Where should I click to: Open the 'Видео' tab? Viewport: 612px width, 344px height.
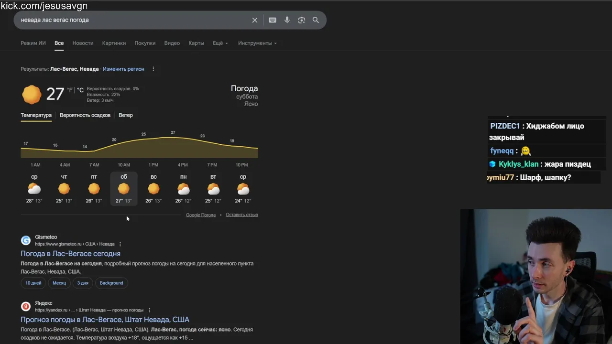pyautogui.click(x=172, y=43)
